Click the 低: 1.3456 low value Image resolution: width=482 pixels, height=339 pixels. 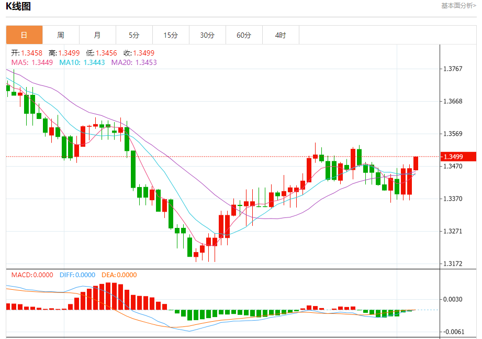pos(102,53)
